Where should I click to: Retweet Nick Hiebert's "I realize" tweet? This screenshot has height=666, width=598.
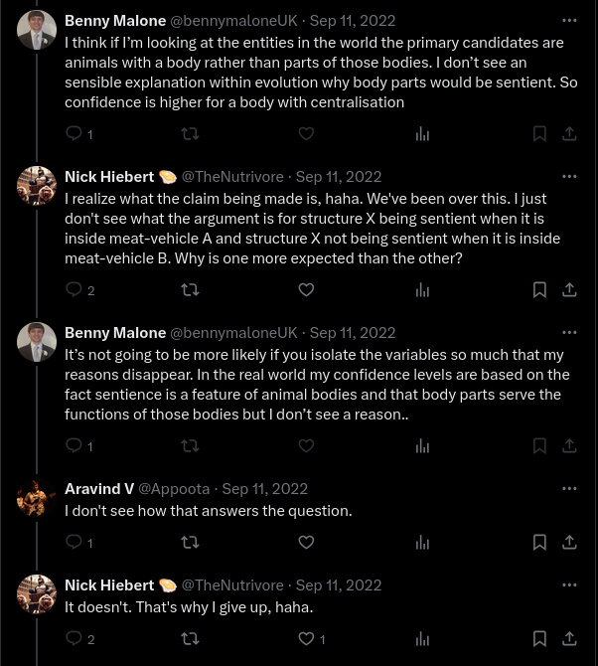[x=190, y=289]
